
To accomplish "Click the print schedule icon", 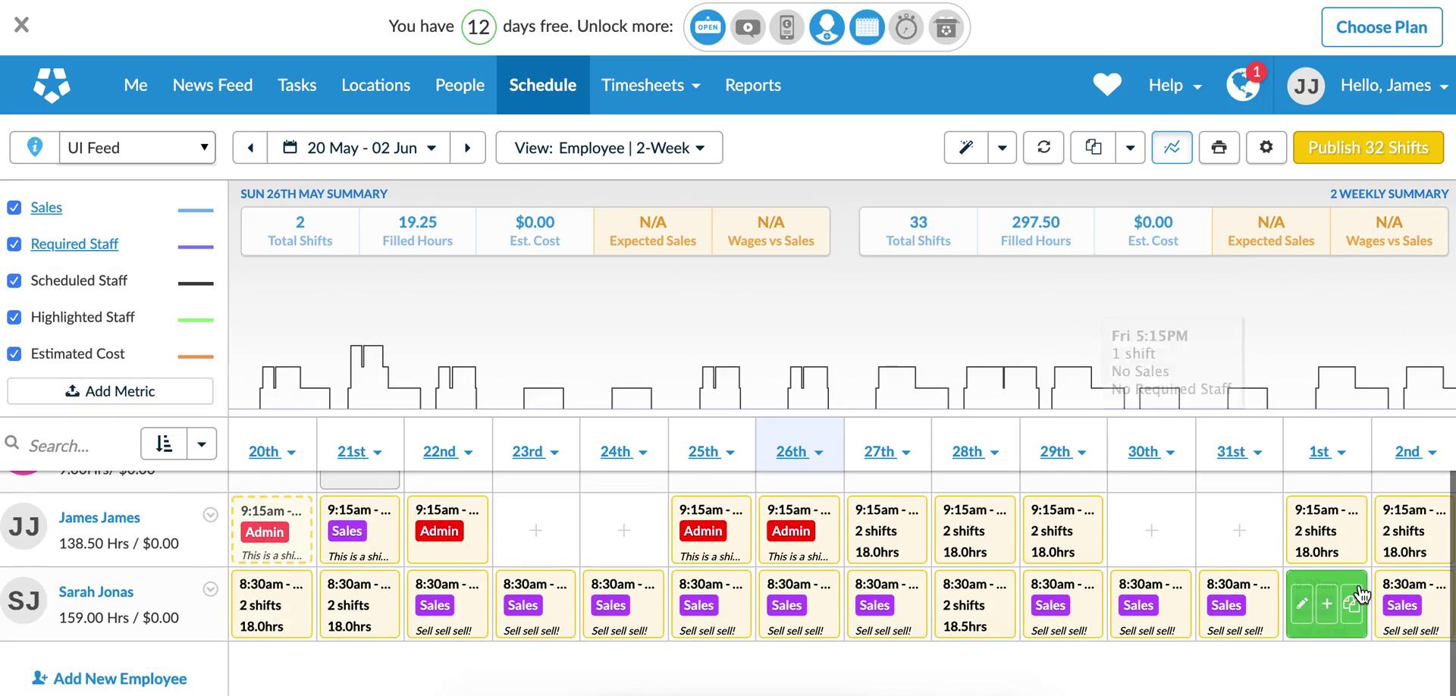I will click(x=1219, y=147).
